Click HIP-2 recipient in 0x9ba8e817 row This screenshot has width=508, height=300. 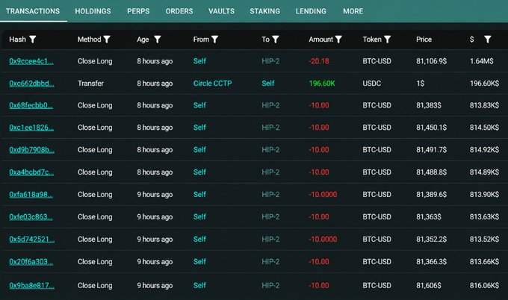click(270, 285)
